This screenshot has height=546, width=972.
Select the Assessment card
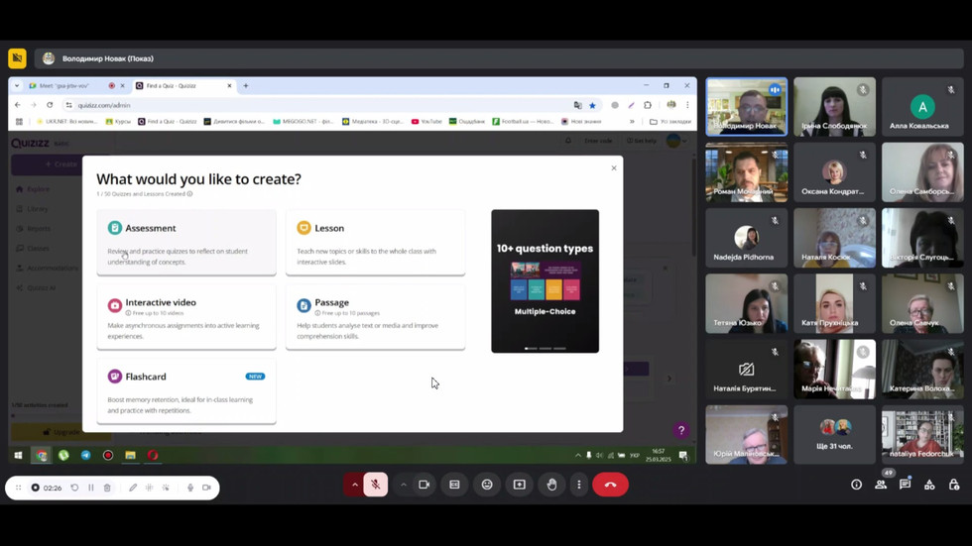tap(186, 243)
